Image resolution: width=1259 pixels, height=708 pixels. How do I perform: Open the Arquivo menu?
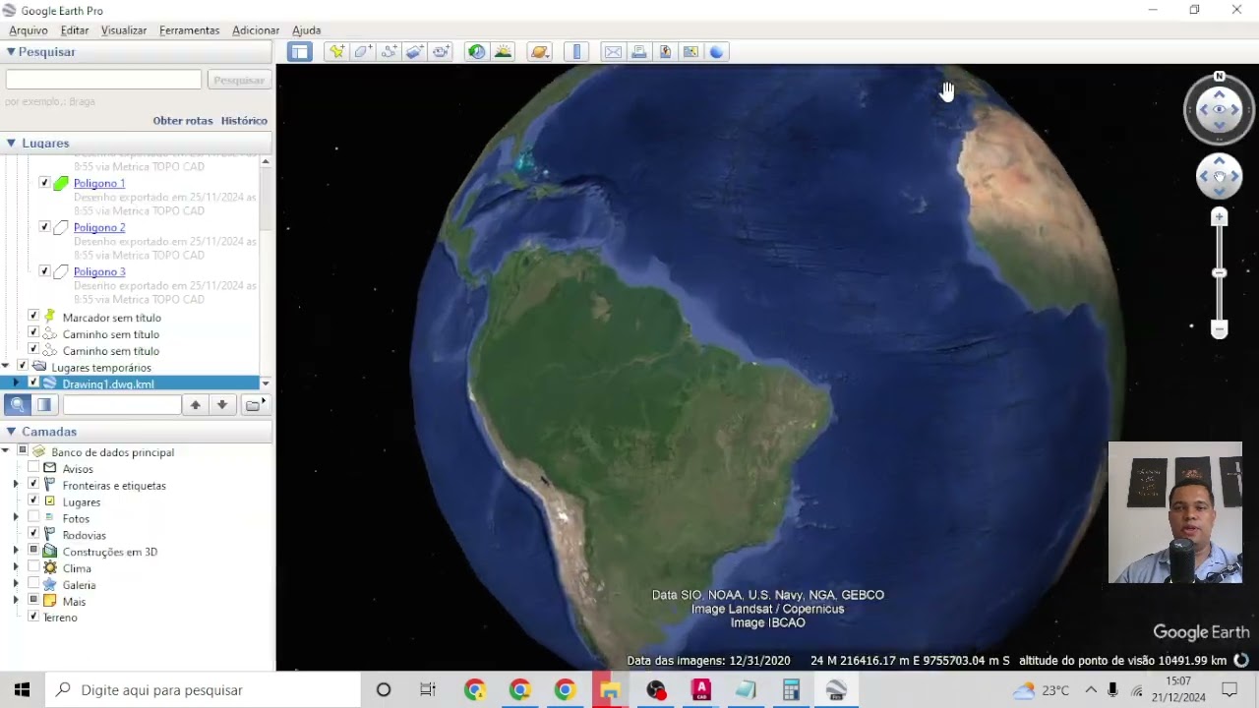tap(29, 30)
